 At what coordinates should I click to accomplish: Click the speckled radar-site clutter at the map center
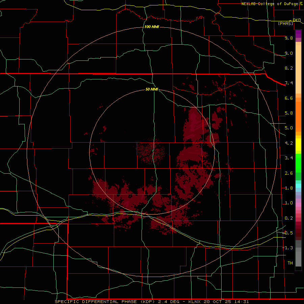click(x=151, y=151)
